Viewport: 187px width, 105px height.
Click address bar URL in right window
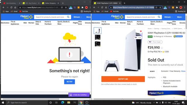click(x=134, y=8)
